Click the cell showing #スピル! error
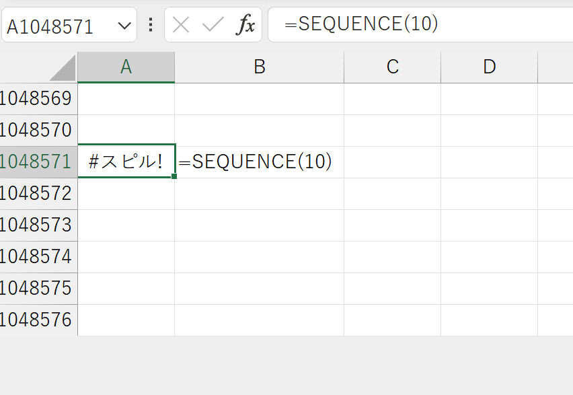Screen dimensions: 573x395 coord(126,161)
